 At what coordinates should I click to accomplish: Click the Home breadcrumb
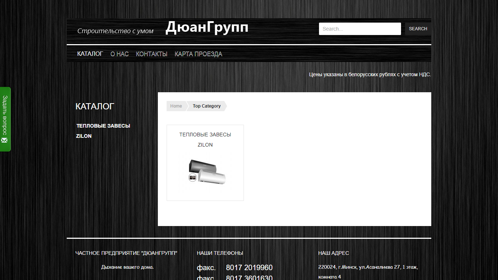click(176, 106)
